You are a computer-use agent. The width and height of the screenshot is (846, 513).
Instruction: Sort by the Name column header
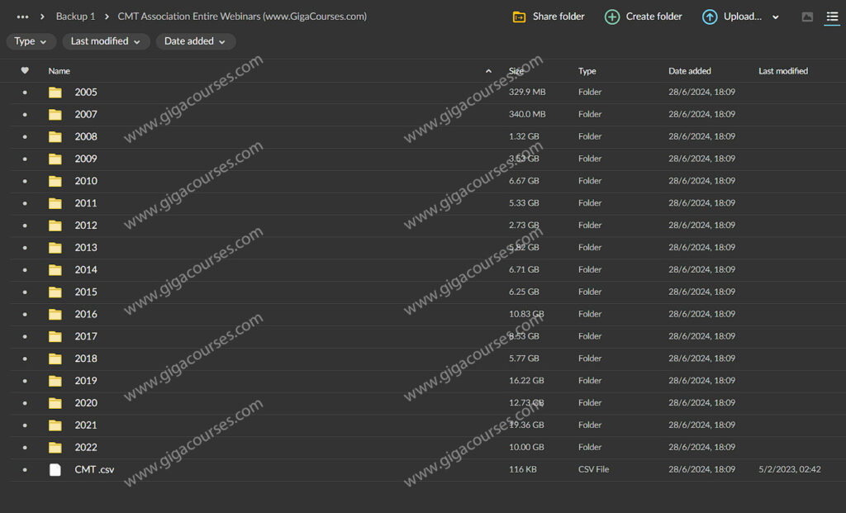59,71
